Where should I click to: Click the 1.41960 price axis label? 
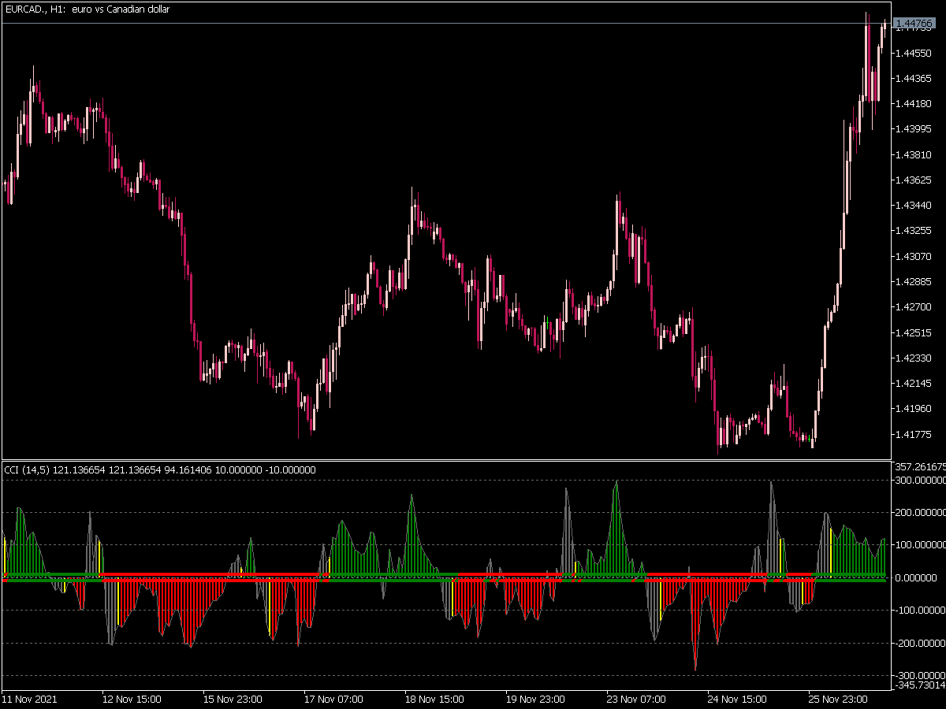(x=914, y=408)
